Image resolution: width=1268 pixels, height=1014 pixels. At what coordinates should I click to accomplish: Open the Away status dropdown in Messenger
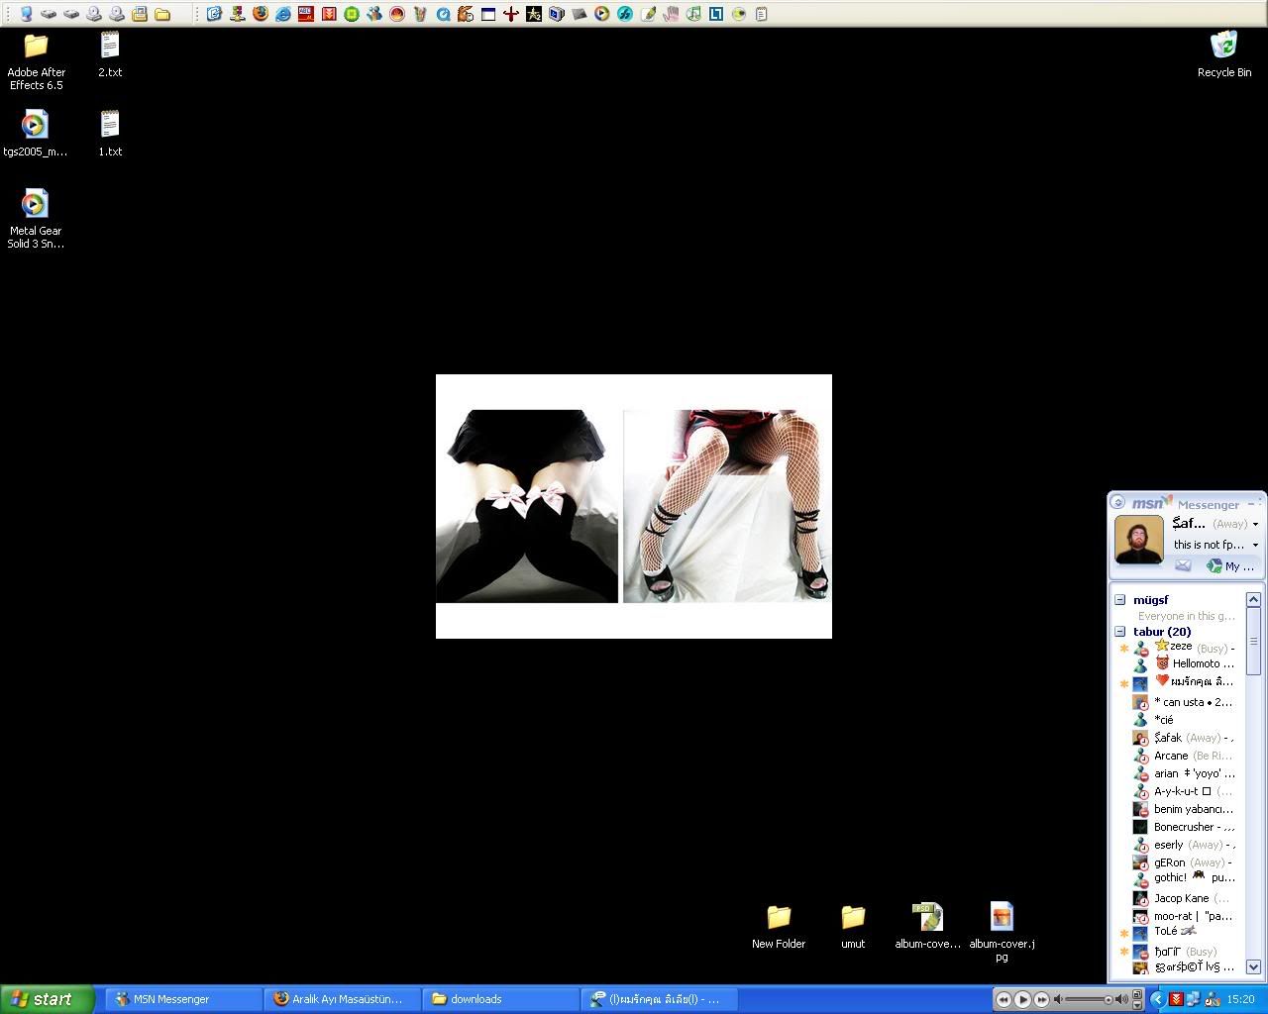(x=1255, y=525)
